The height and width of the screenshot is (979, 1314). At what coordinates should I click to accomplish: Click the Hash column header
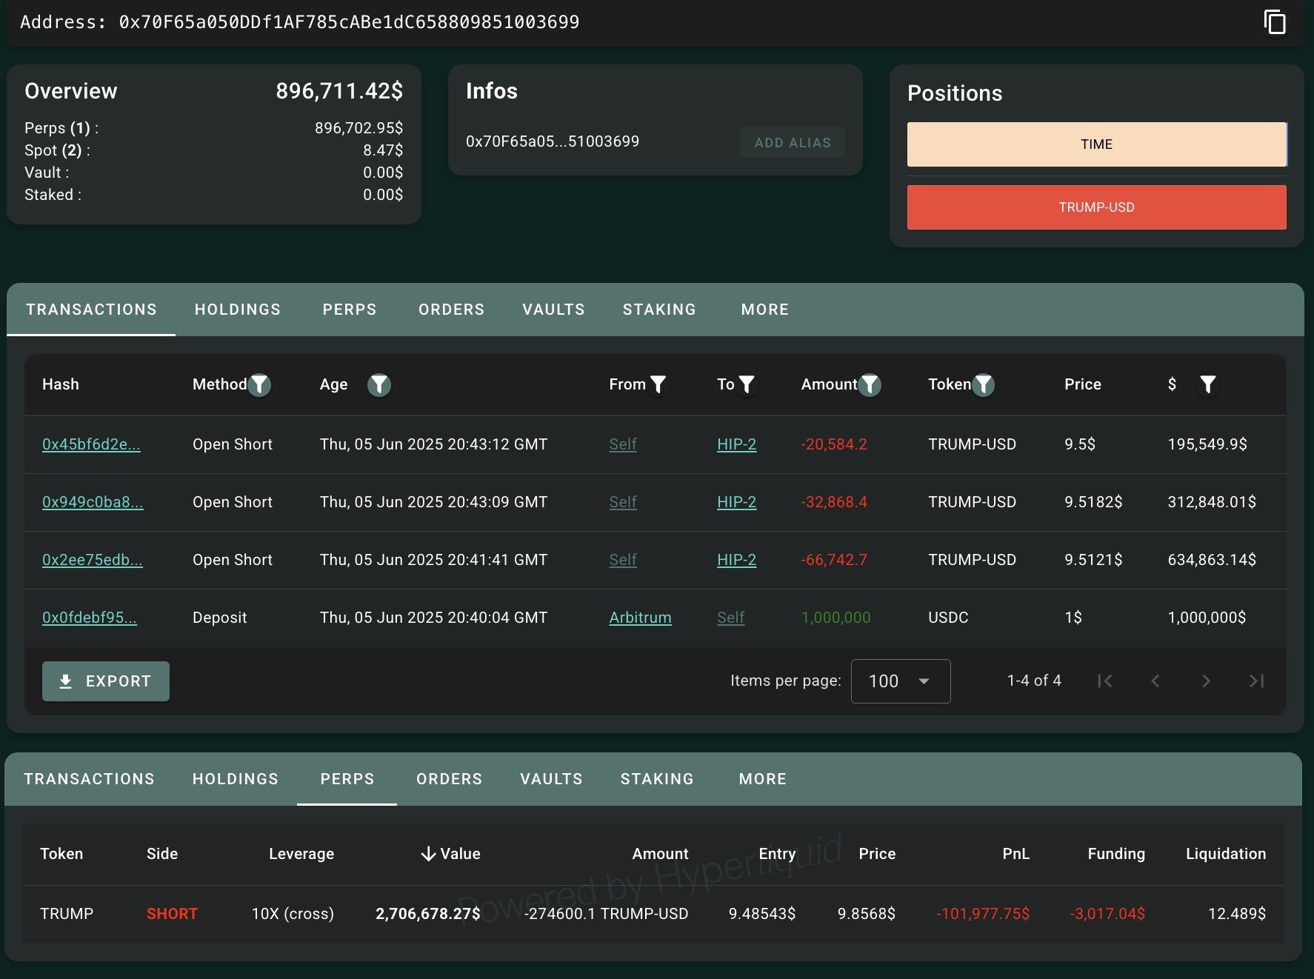click(61, 384)
